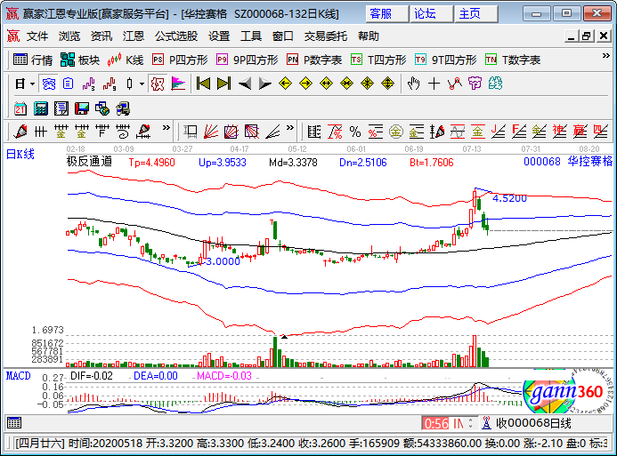Image resolution: width=617 pixels, height=456 pixels.
Task: Open the 9P四方形 tool
Action: [x=248, y=60]
